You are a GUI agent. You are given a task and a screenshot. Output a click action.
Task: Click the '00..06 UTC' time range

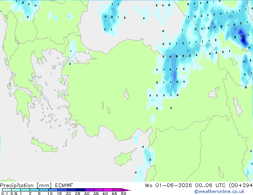[x=210, y=185]
